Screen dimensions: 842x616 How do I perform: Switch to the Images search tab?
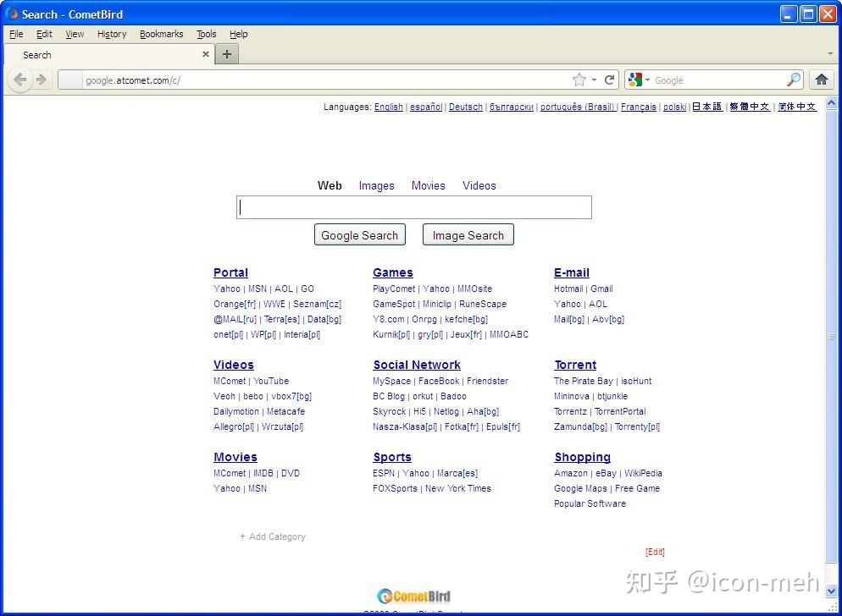pos(376,185)
